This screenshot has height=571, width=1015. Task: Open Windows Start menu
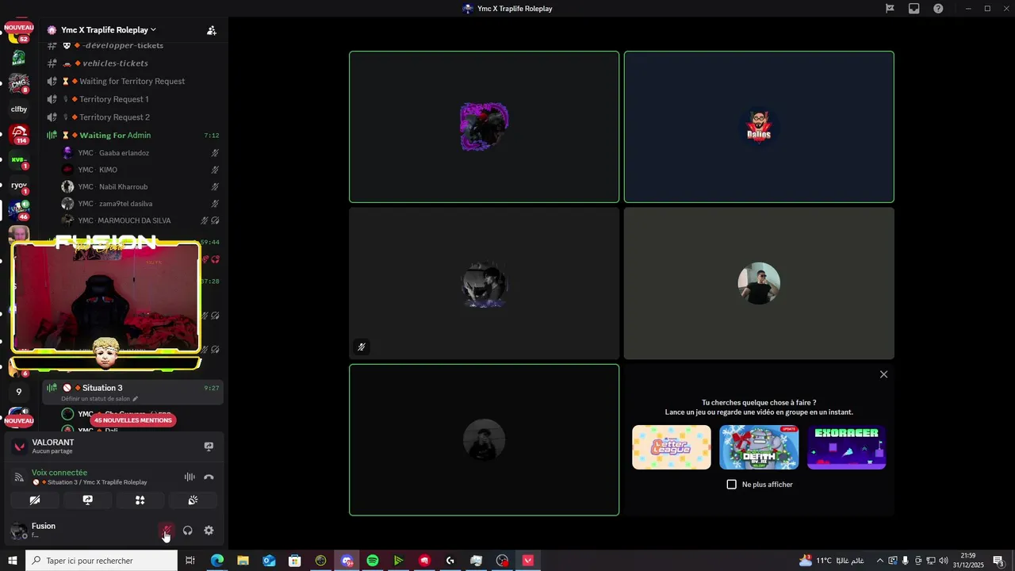[12, 561]
